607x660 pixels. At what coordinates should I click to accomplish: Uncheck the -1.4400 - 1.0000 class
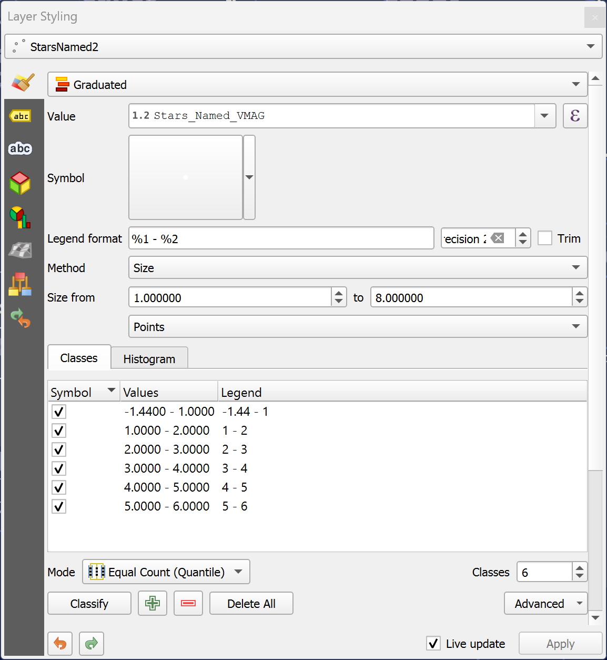[59, 412]
